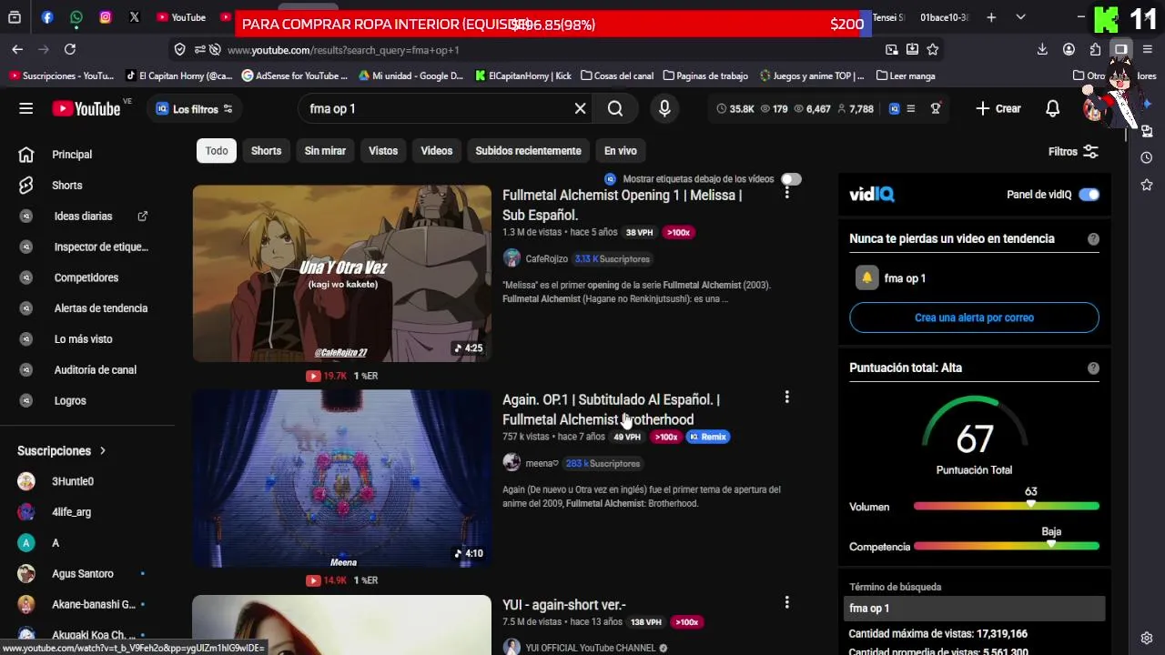
Task: Open more options for YUI again video
Action: 787,602
